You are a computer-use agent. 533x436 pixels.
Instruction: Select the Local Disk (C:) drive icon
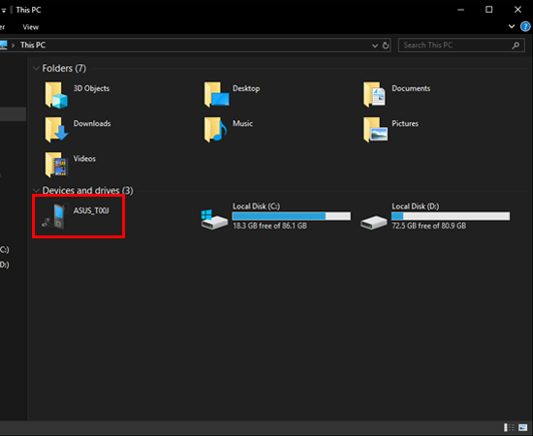coord(214,220)
